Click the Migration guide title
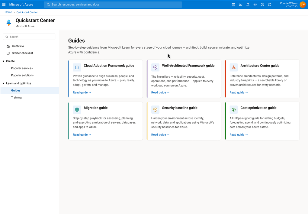This screenshot has height=214, width=308. [x=95, y=108]
